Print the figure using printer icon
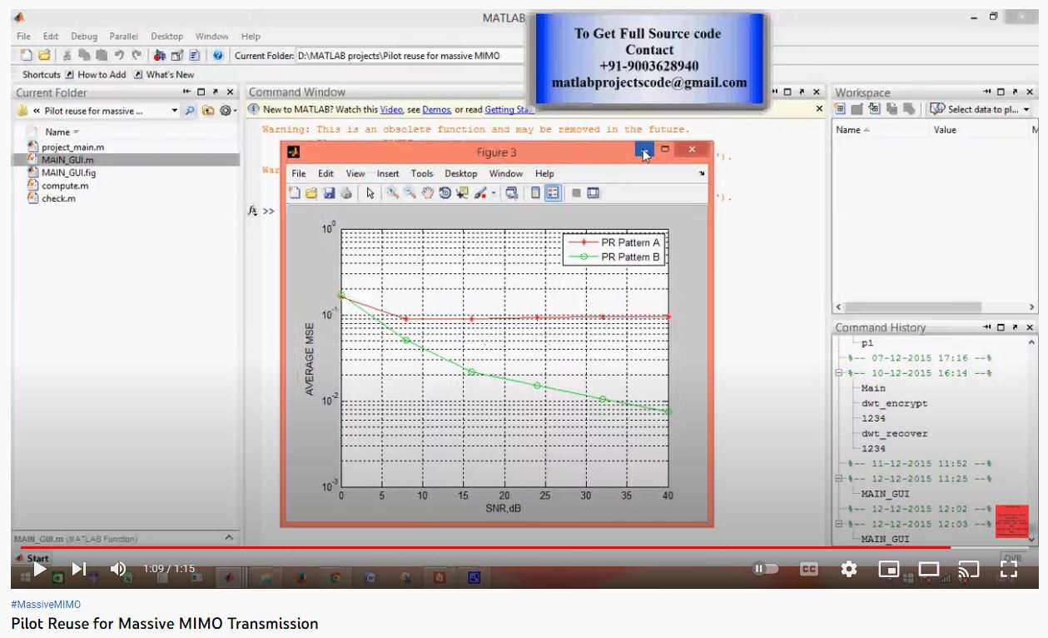The height and width of the screenshot is (638, 1048). click(345, 193)
